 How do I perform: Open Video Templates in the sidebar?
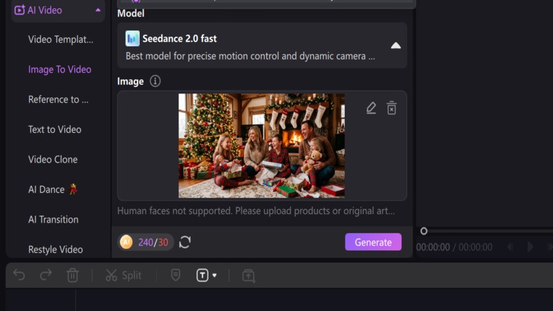pos(61,39)
